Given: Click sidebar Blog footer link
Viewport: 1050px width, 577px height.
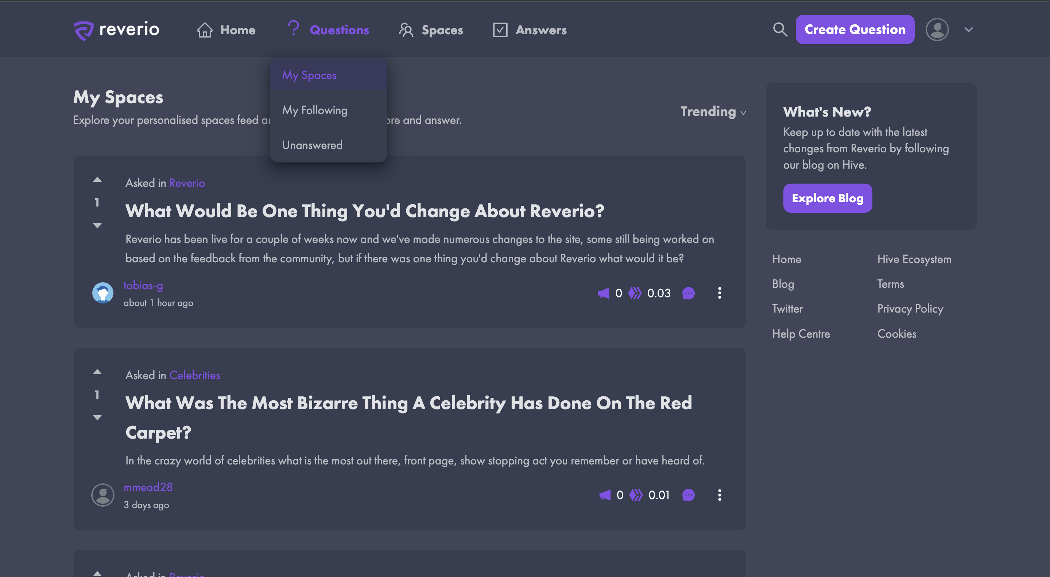Looking at the screenshot, I should [783, 284].
